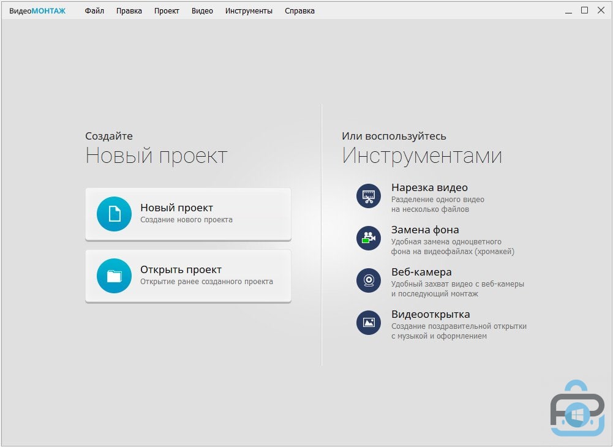The image size is (613, 447).
Task: Click the text 'Создание нового проекта'
Action: click(x=187, y=220)
